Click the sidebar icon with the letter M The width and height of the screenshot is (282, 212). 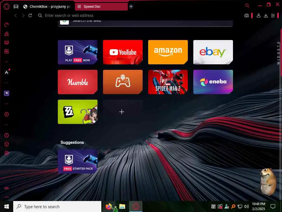point(7,51)
